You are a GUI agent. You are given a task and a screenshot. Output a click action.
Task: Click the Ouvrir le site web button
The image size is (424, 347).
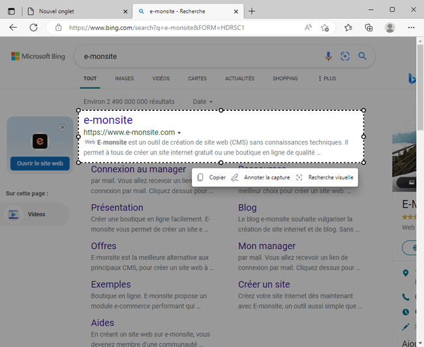(40, 163)
